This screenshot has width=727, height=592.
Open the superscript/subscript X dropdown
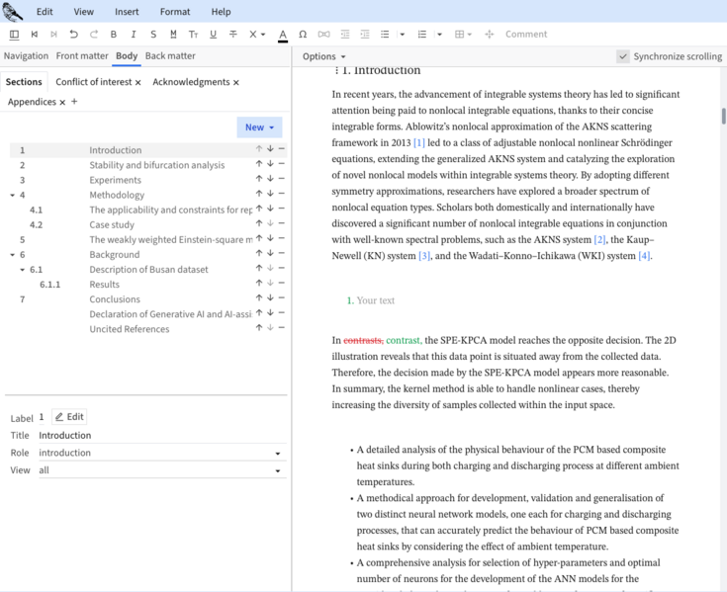click(x=257, y=35)
